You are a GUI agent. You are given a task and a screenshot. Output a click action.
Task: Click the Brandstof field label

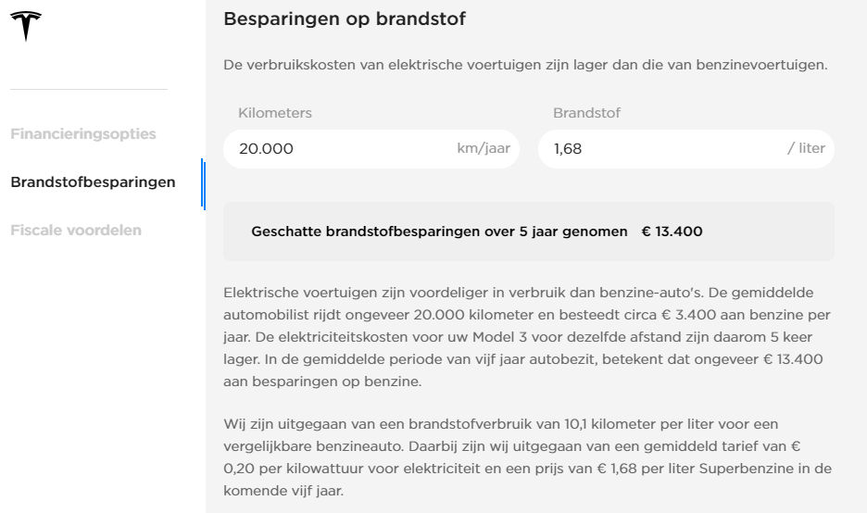(586, 113)
